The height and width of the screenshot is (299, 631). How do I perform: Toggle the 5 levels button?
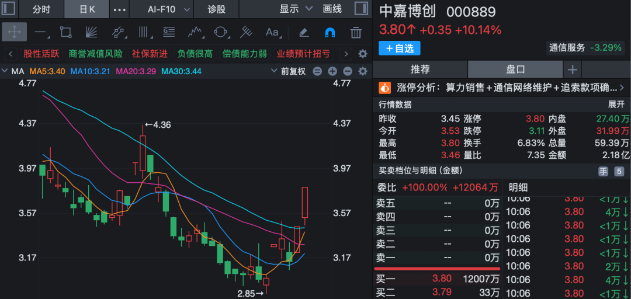click(619, 172)
